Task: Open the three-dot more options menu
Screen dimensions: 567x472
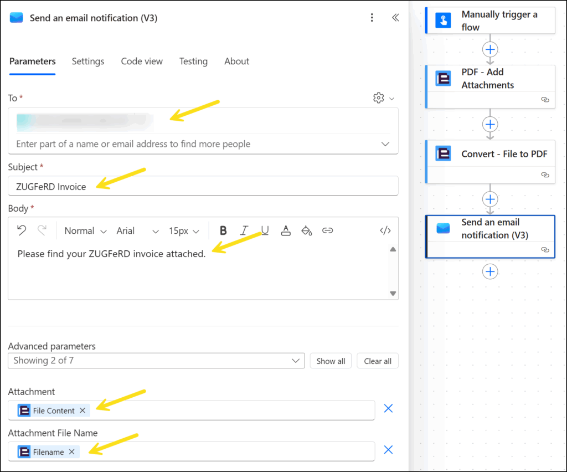Action: coord(372,18)
